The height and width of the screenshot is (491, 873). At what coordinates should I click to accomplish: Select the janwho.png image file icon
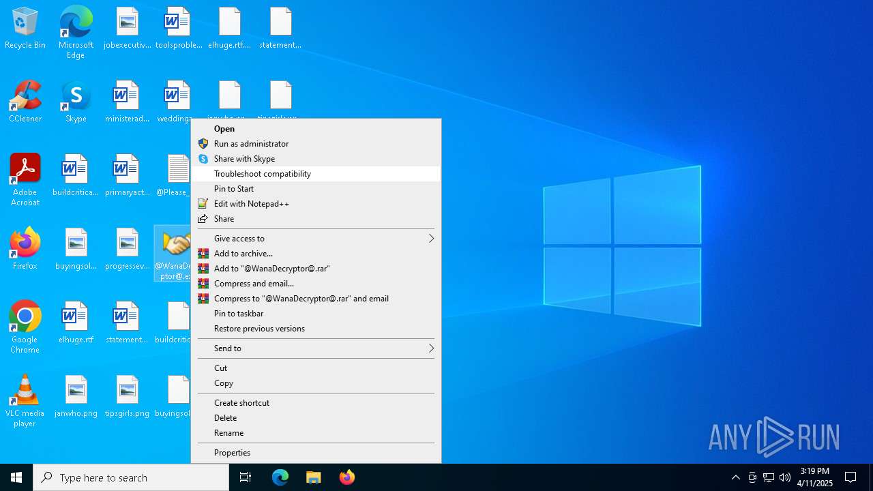tap(76, 397)
